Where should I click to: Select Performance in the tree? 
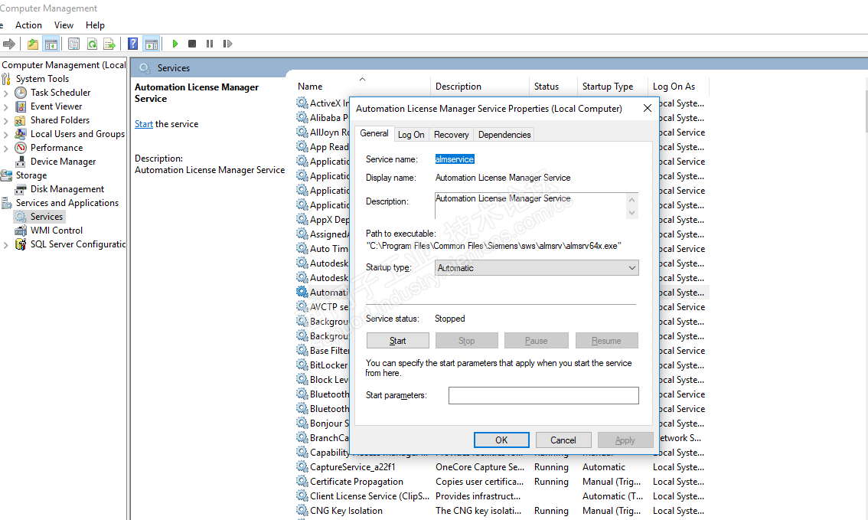[x=57, y=148]
